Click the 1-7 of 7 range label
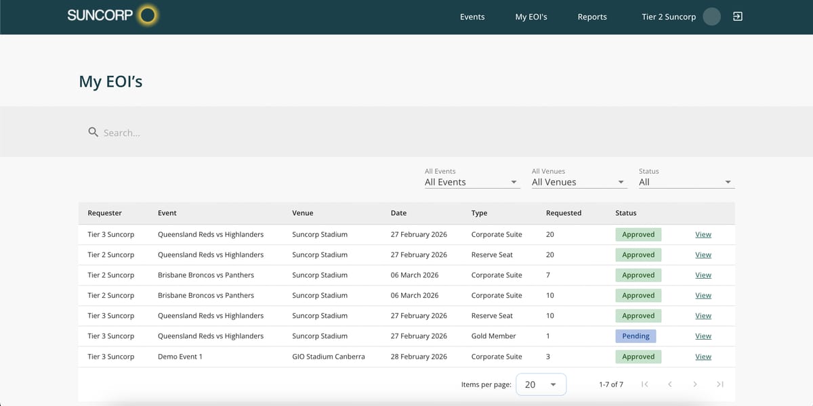813x406 pixels. click(611, 384)
